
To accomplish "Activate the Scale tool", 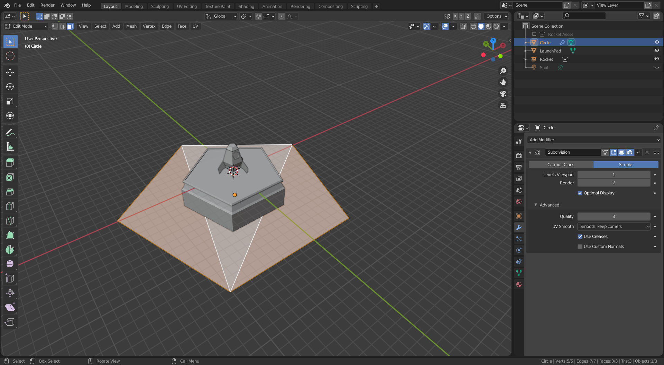I will 10,101.
